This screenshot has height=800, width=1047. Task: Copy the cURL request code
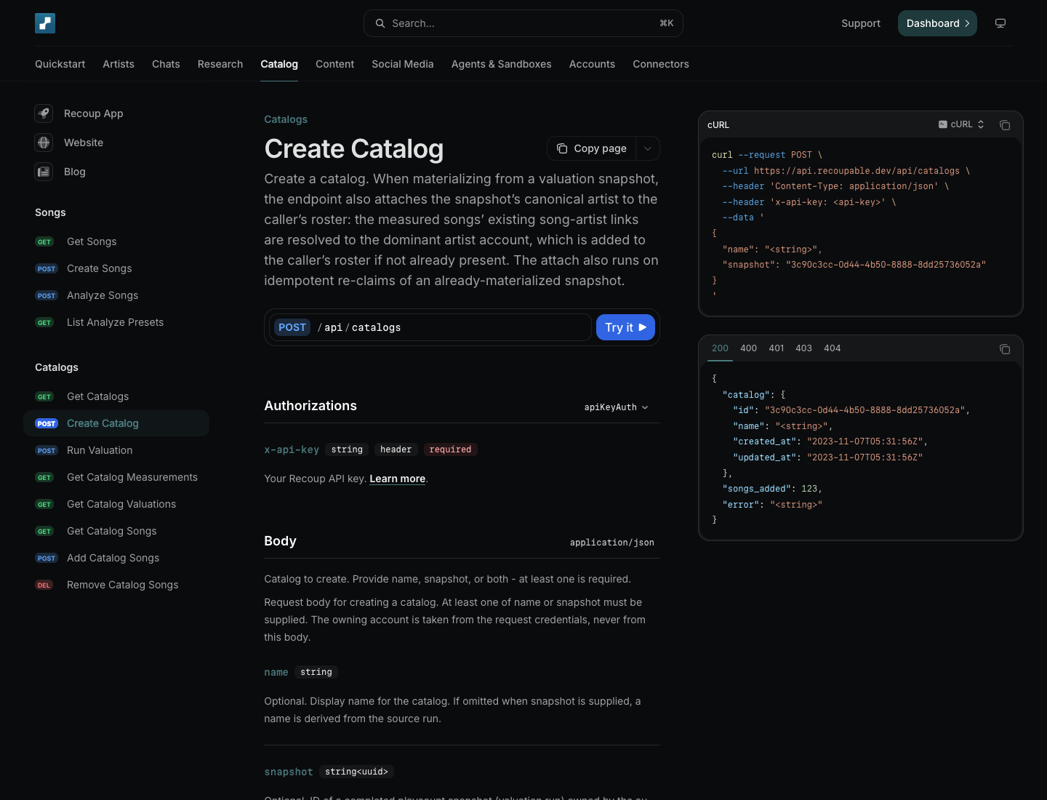click(1005, 125)
